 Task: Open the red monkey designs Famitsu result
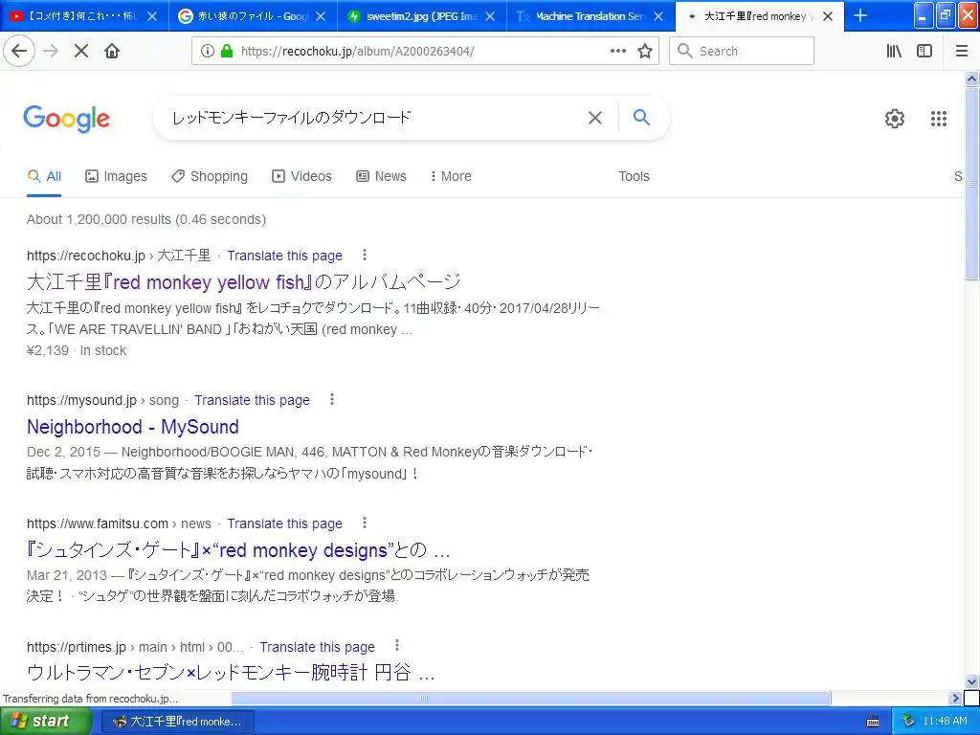click(238, 550)
